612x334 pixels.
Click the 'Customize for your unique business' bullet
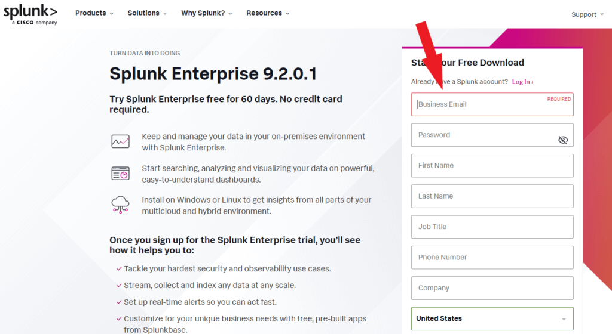tap(244, 324)
